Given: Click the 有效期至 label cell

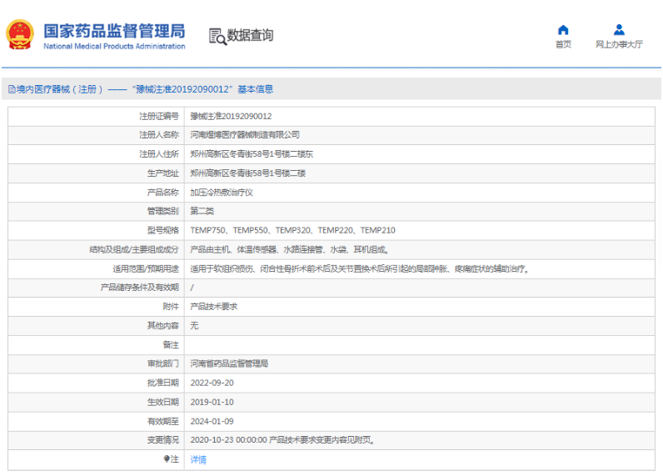Looking at the screenshot, I should pos(96,422).
